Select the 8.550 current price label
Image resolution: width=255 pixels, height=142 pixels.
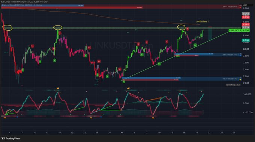coord(246,30)
